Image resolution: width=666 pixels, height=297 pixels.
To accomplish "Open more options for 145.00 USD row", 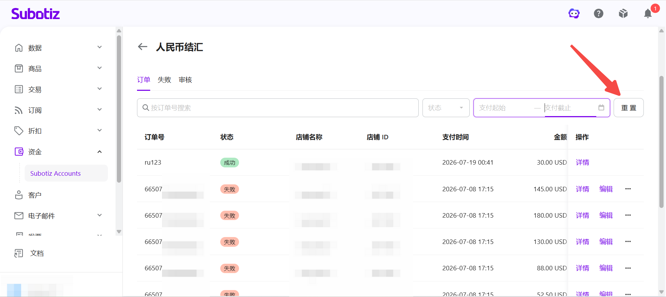I will tap(628, 189).
